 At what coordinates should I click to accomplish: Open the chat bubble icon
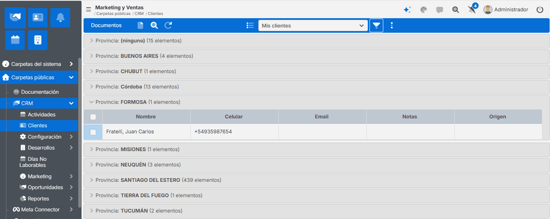pos(440,10)
